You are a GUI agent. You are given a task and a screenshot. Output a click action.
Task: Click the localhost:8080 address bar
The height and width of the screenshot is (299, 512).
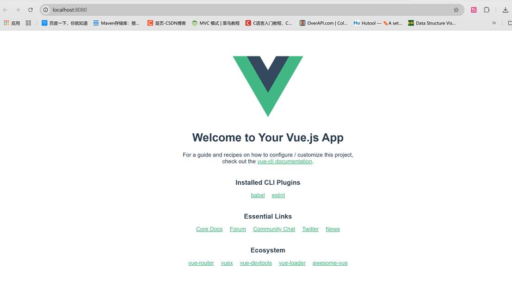252,10
